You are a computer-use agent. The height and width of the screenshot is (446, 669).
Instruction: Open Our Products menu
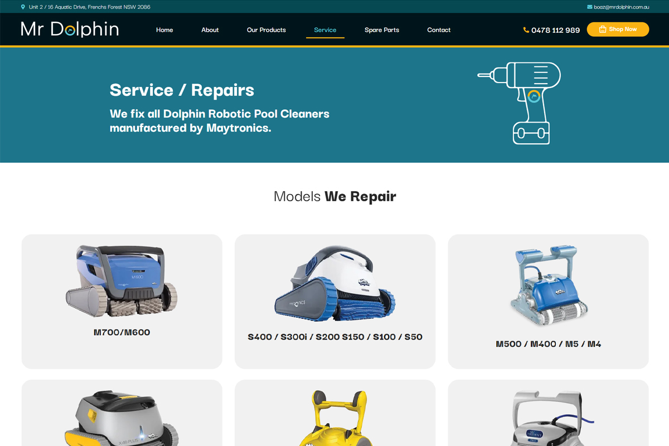pos(266,30)
